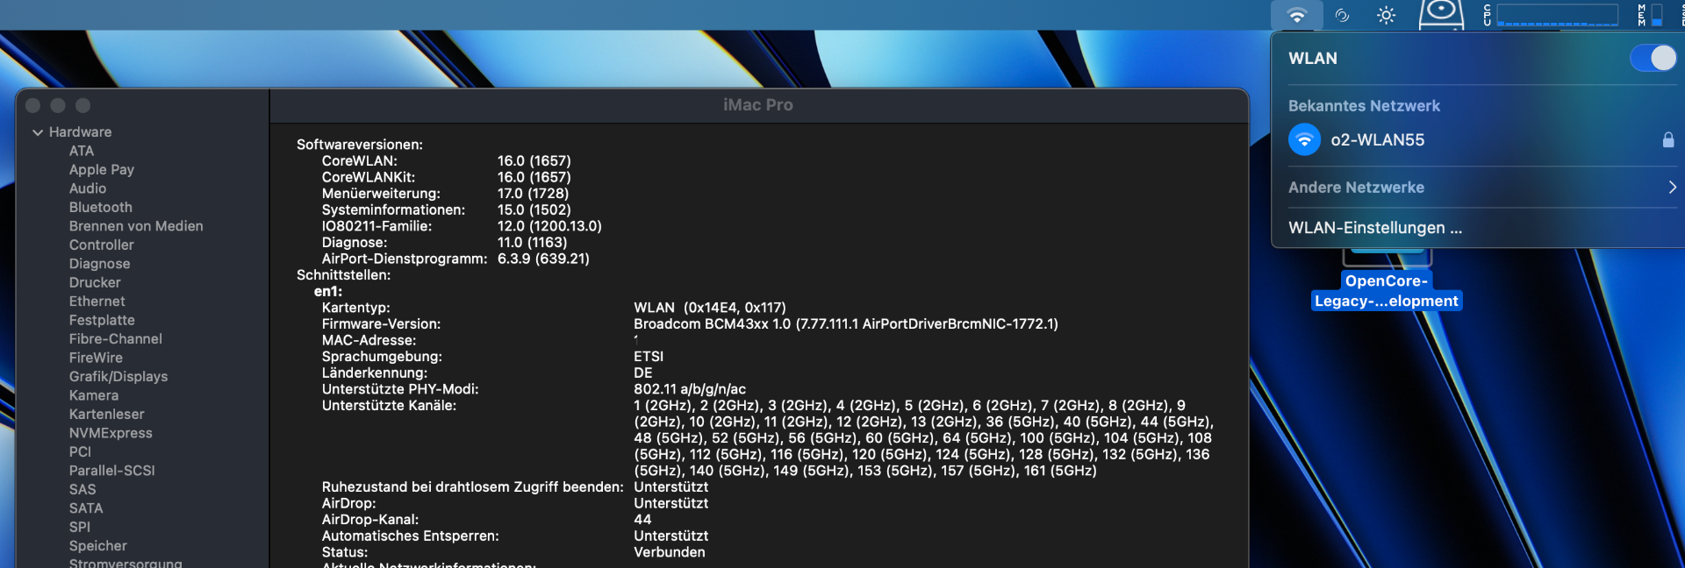
Task: Click the Status value Verbunden
Action: [x=670, y=552]
